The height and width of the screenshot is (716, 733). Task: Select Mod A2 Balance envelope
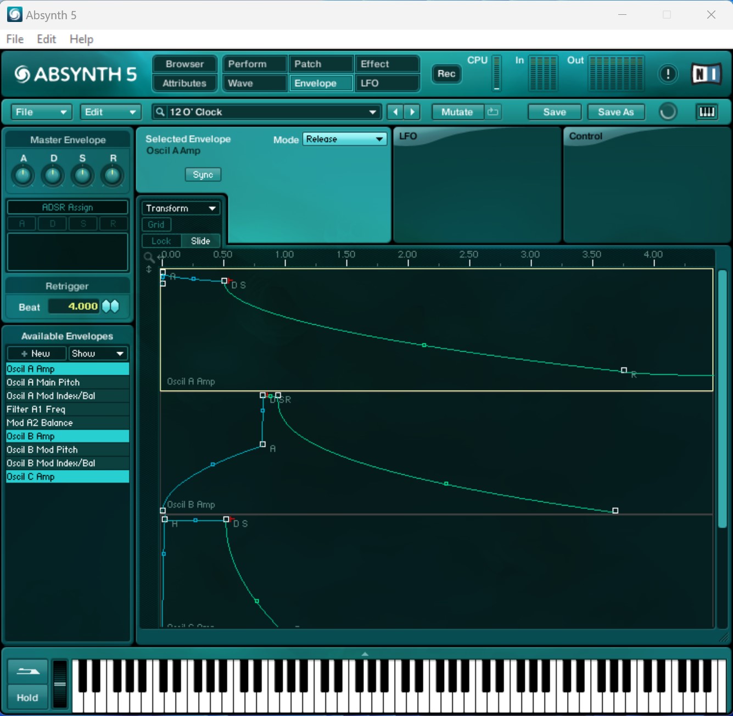(x=68, y=423)
